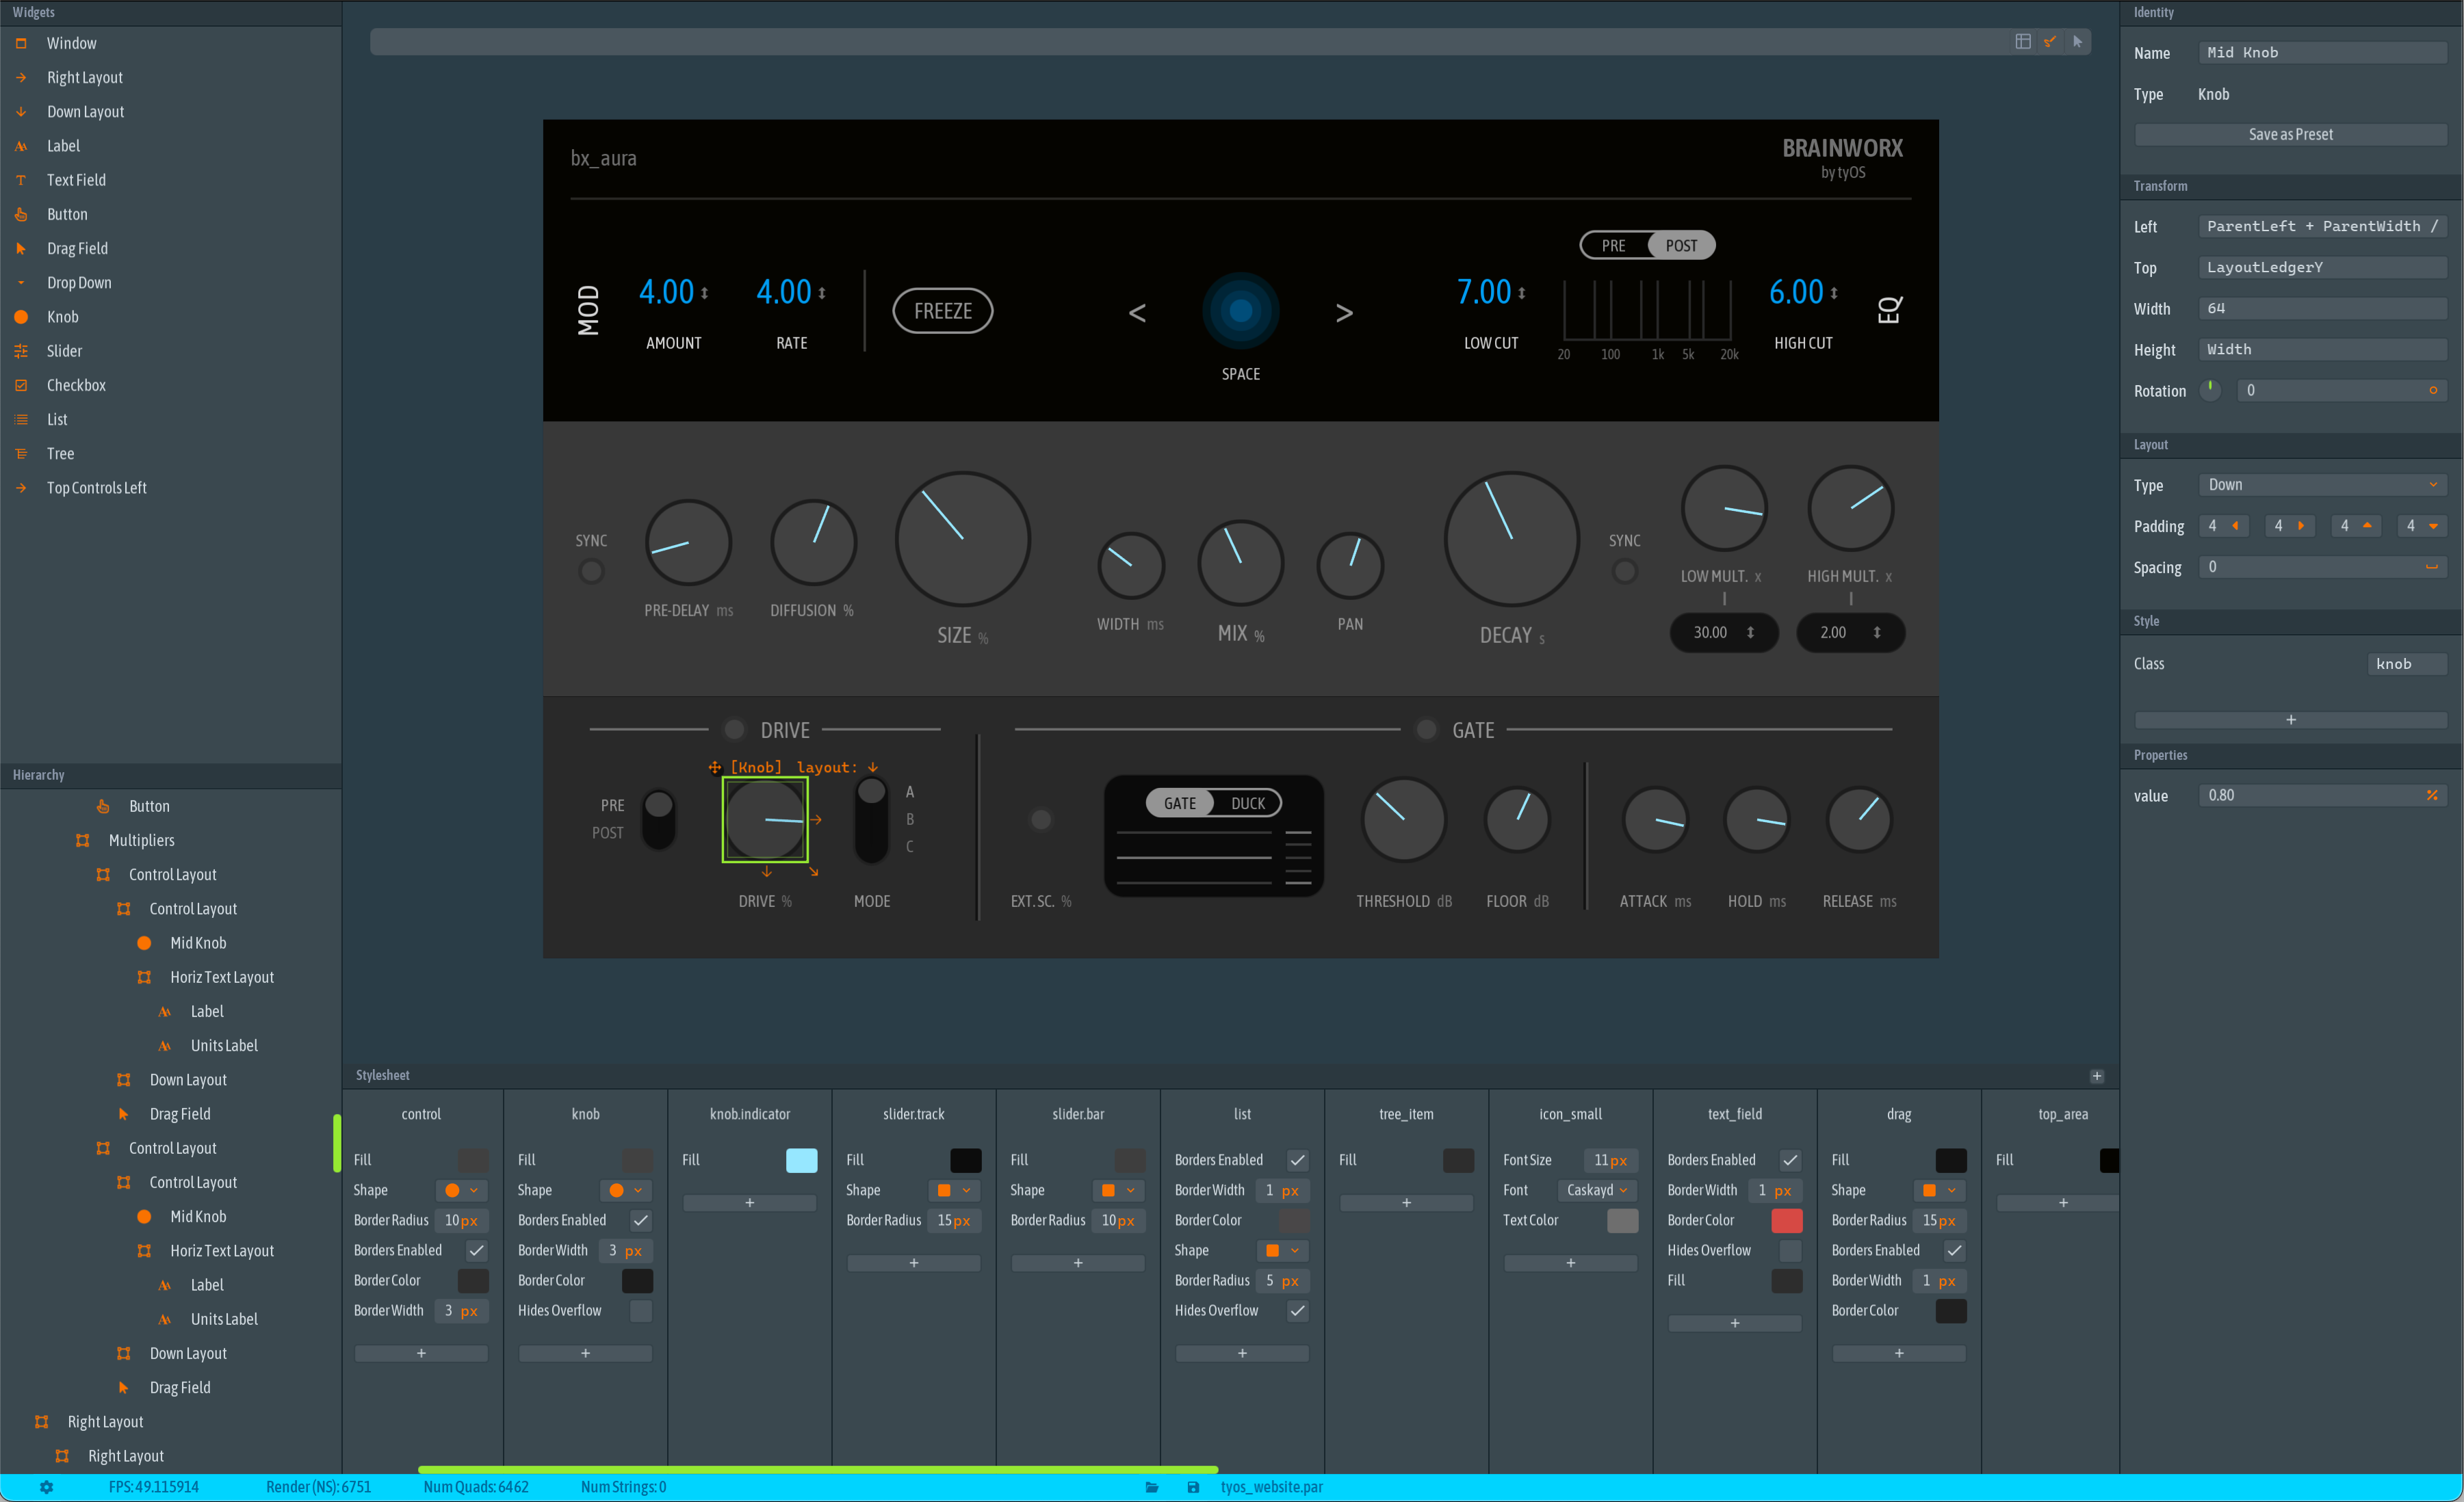
Task: Click the plus button under knob.indicator Fill
Action: pos(749,1203)
